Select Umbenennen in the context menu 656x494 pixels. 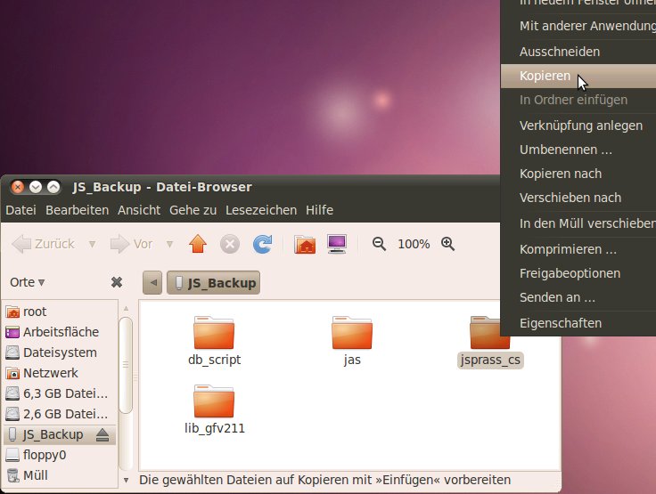point(565,150)
